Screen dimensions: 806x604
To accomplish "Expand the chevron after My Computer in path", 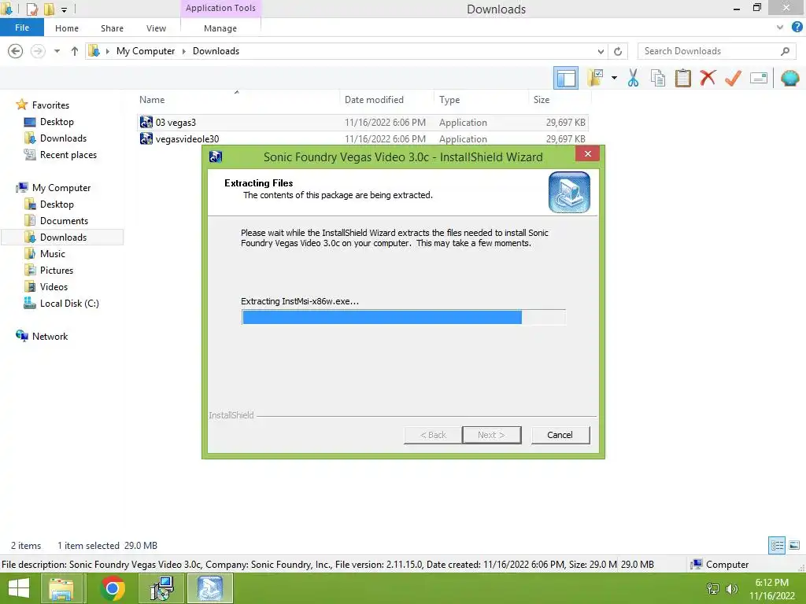I will point(183,51).
